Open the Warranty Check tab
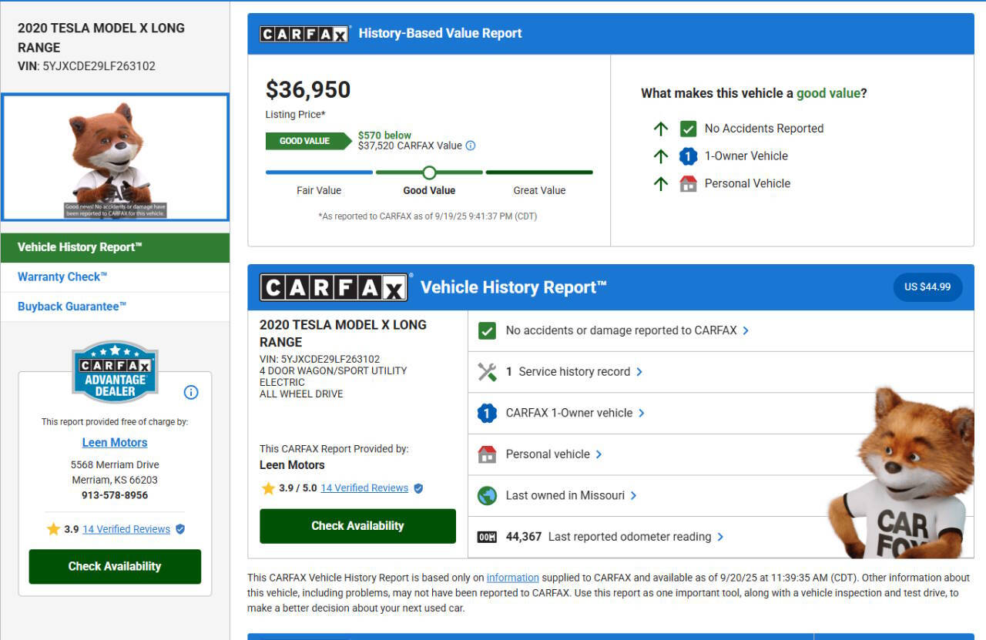This screenshot has height=640, width=986. [115, 277]
